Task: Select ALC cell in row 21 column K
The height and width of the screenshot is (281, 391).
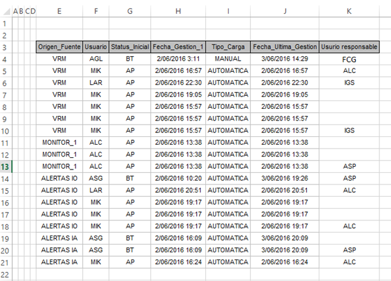Action: click(x=349, y=262)
